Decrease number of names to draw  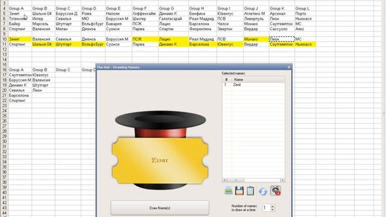[273, 209]
